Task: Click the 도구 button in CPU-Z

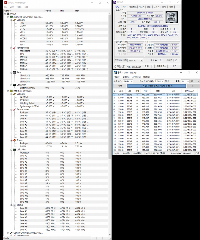Action: click(146, 66)
